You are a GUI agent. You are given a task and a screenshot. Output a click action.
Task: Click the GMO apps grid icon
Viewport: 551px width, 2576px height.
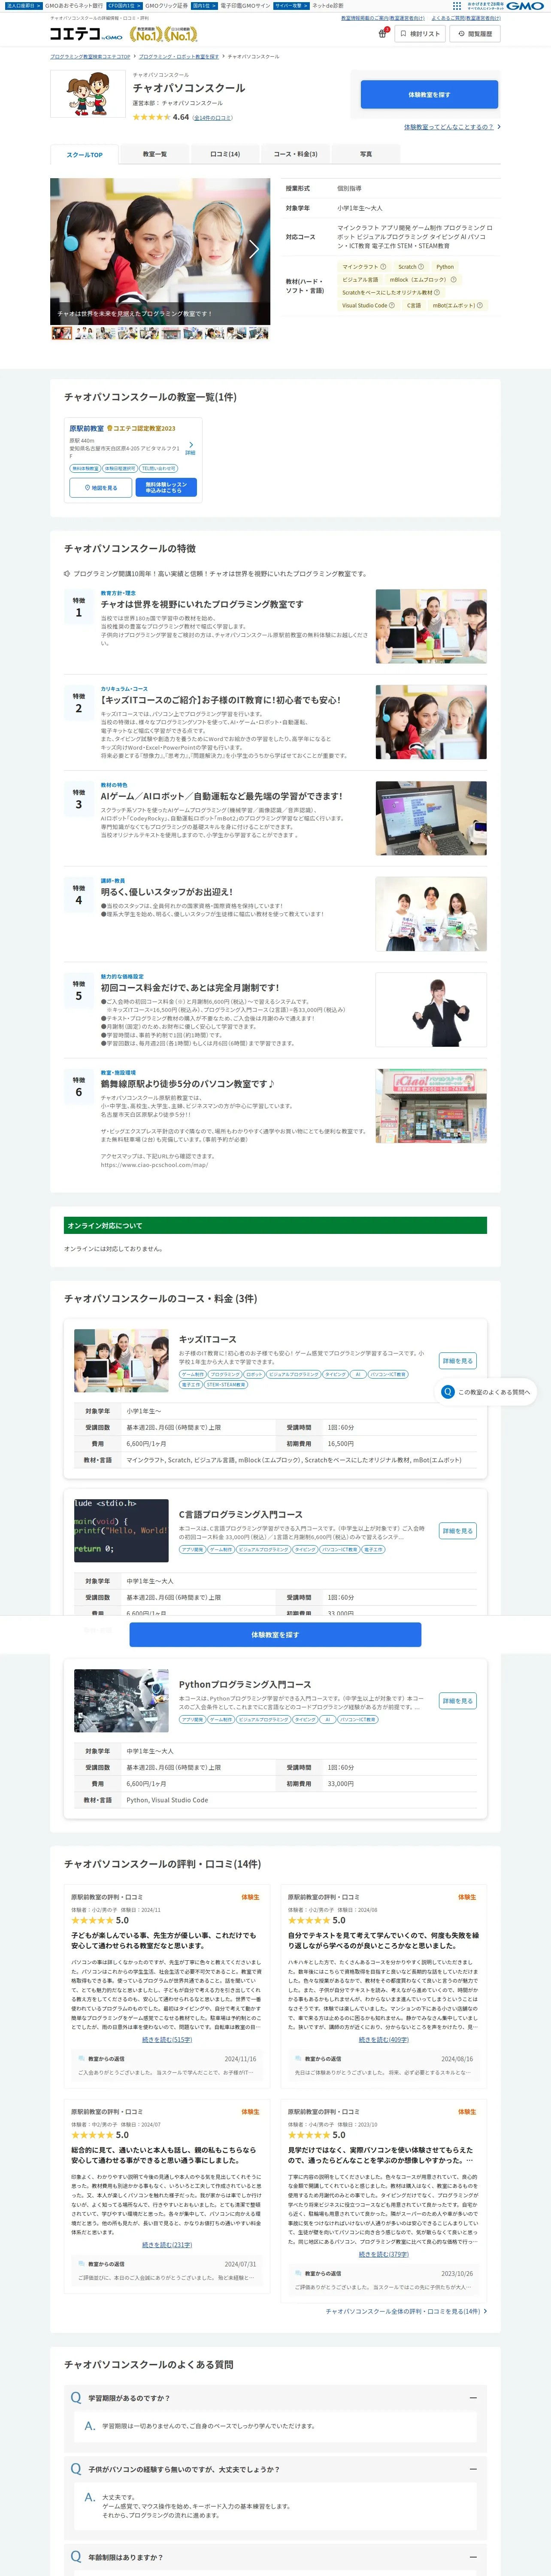click(x=457, y=5)
